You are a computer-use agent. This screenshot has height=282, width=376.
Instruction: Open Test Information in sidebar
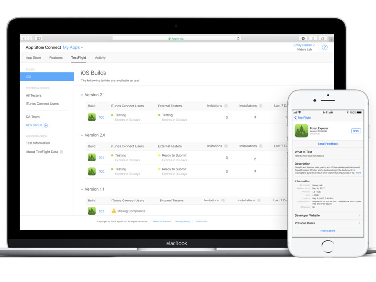[x=38, y=143]
